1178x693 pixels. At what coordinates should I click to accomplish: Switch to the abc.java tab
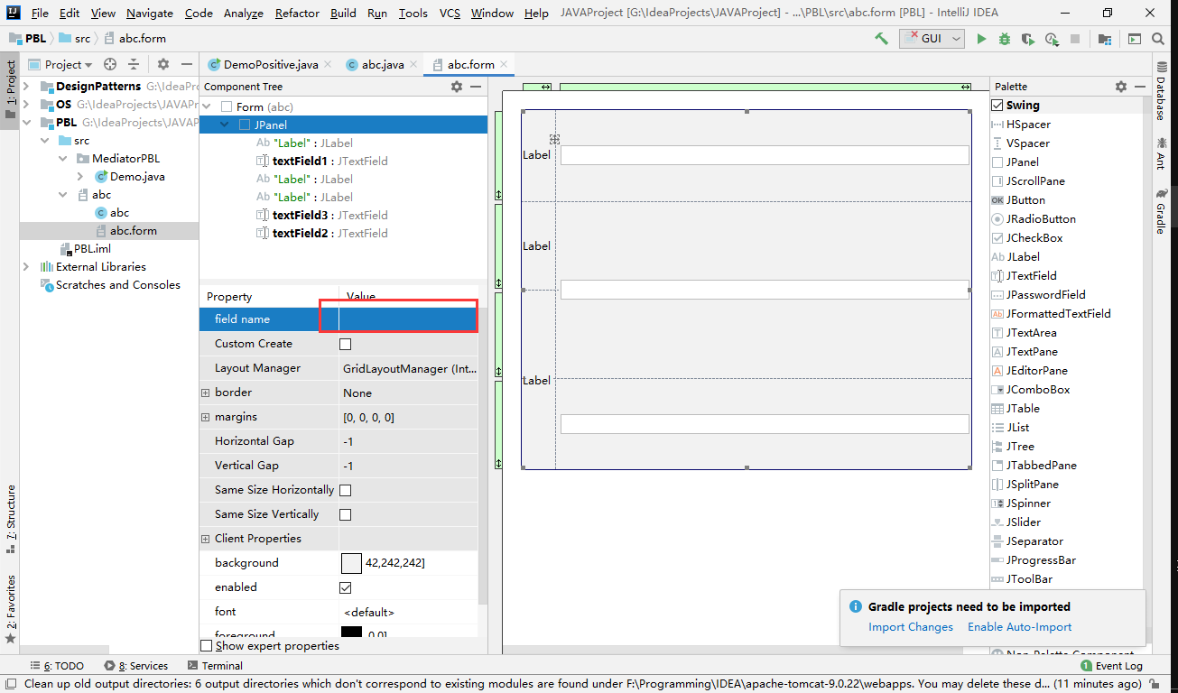click(x=383, y=64)
